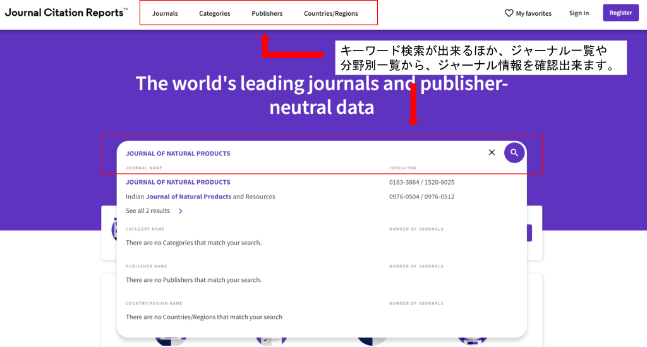Click ISSN 0163-3864 / 1520-6025
The image size is (647, 347).
[x=421, y=183]
